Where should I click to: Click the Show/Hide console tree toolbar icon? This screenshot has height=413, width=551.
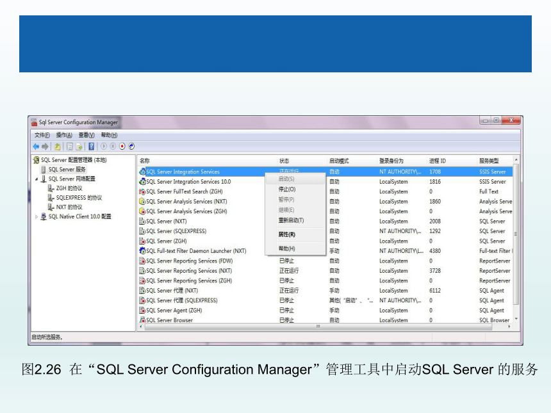pyautogui.click(x=70, y=147)
